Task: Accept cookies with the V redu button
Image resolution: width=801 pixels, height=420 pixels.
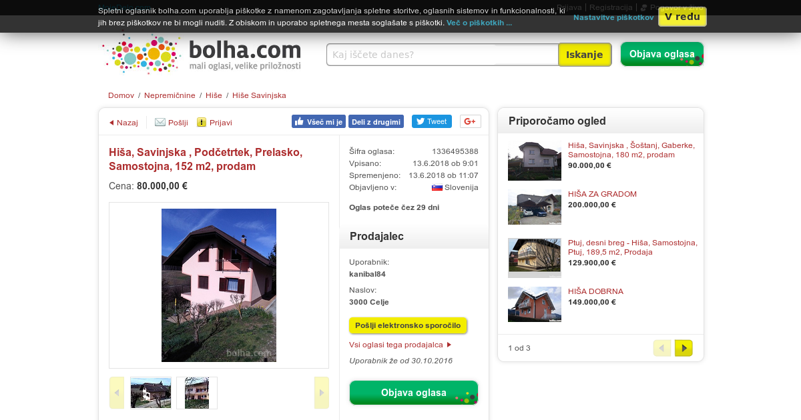Action: pyautogui.click(x=682, y=17)
